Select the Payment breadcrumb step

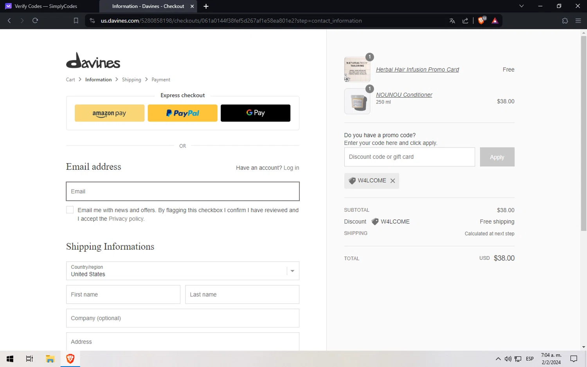161,79
